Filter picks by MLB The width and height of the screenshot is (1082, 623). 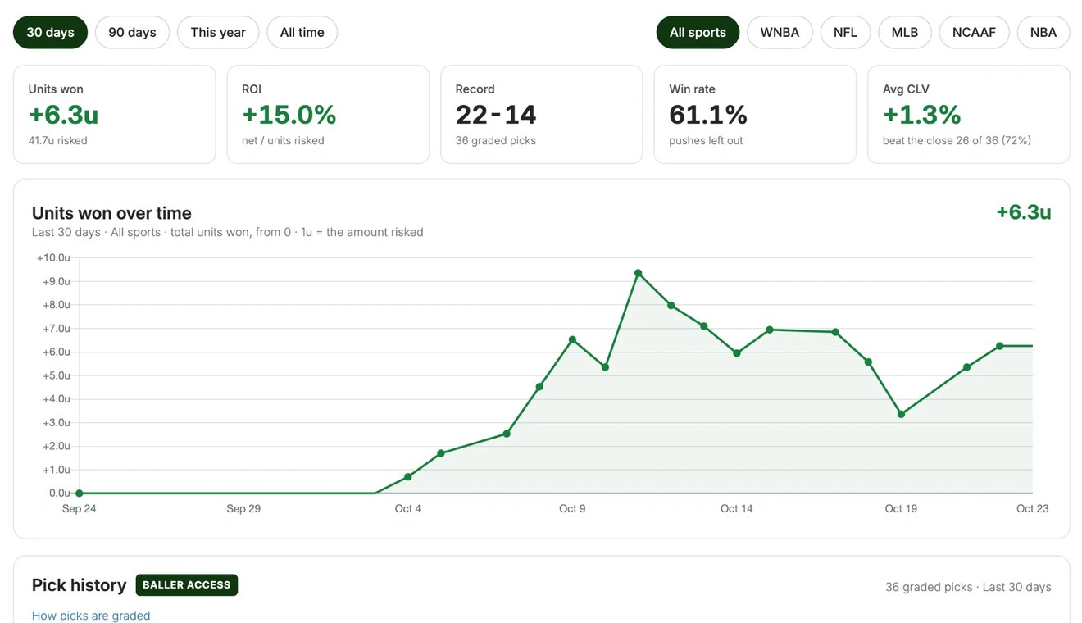(x=905, y=32)
